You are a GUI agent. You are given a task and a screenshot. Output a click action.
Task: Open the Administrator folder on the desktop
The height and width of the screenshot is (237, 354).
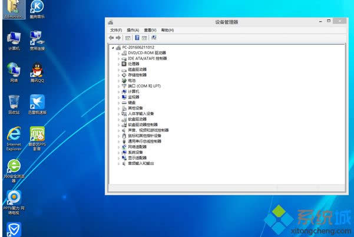coord(14,9)
